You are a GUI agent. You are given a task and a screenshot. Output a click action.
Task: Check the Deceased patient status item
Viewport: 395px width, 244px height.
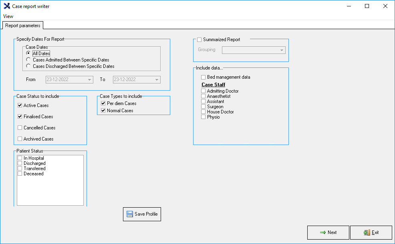20,174
